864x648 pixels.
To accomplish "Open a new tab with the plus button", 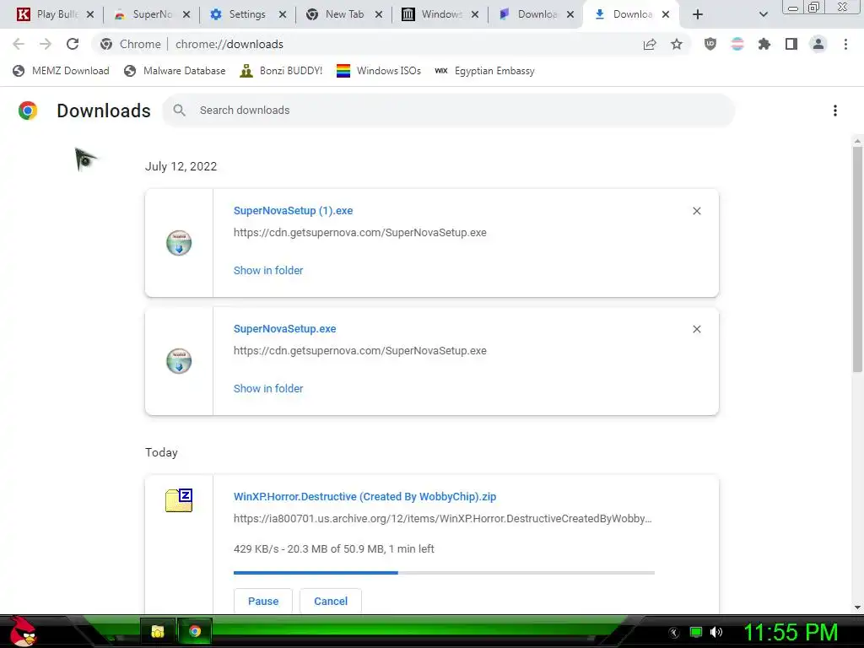I will (698, 14).
